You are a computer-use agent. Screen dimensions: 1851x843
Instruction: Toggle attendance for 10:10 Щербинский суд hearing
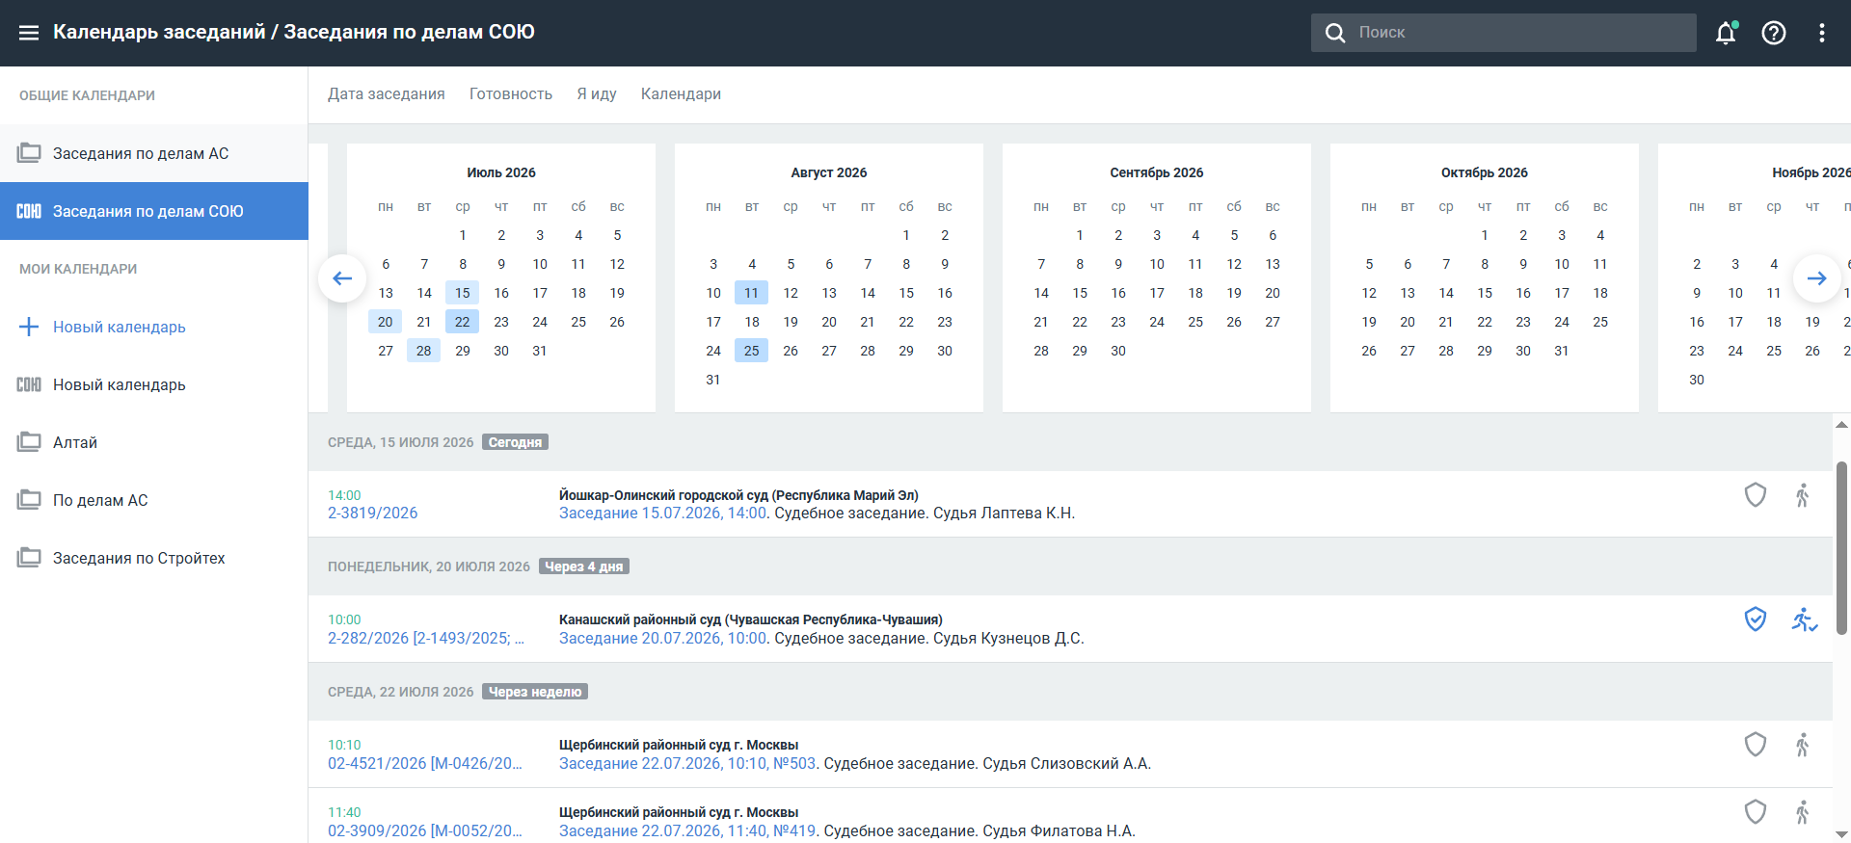click(x=1803, y=745)
